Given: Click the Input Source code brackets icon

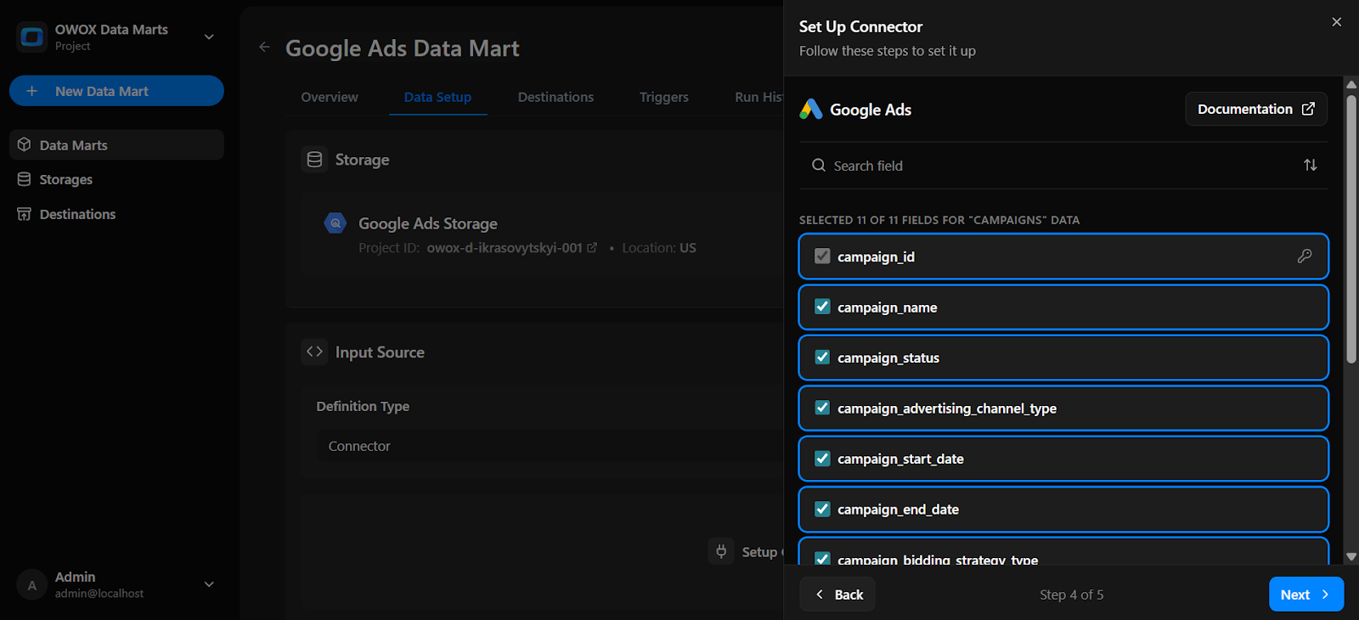Looking at the screenshot, I should tap(314, 352).
